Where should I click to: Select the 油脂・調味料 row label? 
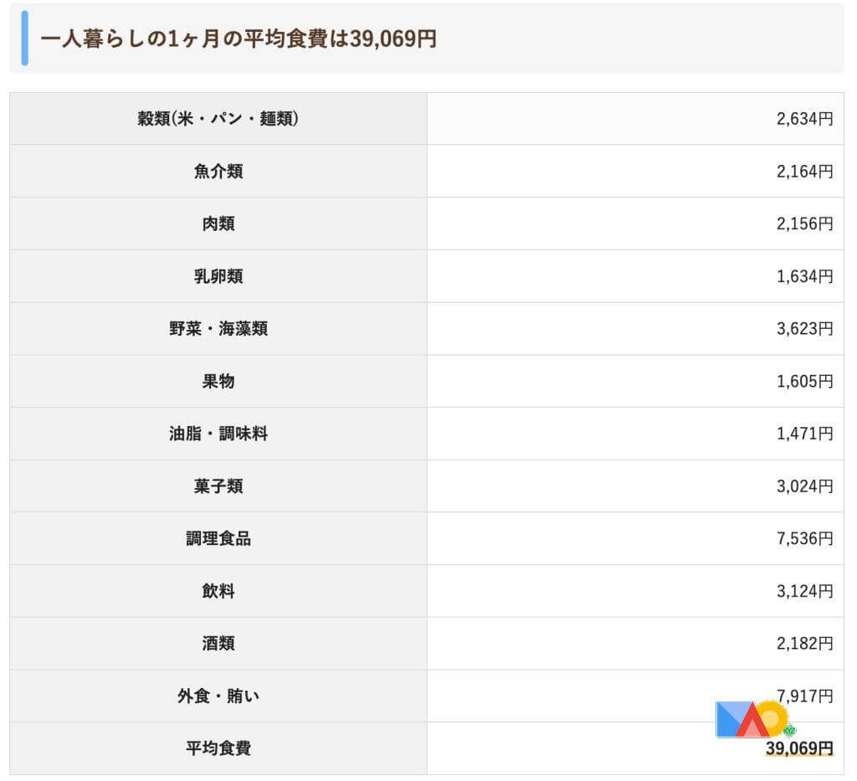pyautogui.click(x=218, y=434)
